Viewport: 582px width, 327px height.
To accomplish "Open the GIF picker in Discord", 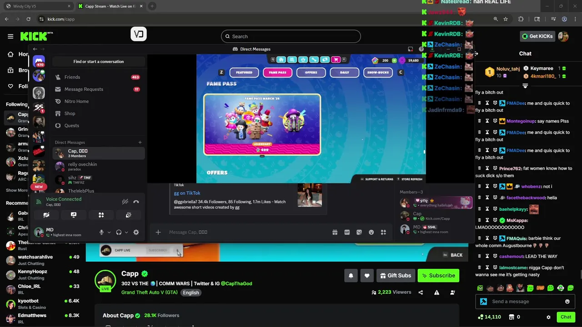I will click(x=347, y=232).
